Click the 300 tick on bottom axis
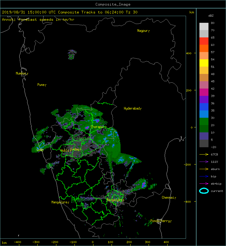Viewport: 226px width, 246px height. (x=147, y=242)
